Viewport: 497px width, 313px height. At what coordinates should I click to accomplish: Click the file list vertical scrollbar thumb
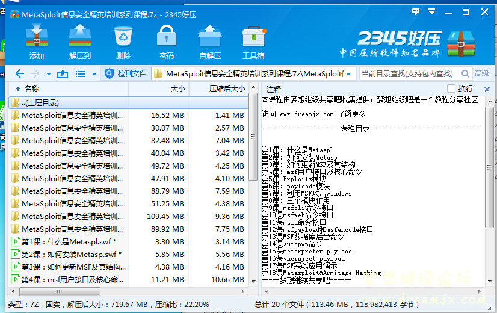[253, 137]
